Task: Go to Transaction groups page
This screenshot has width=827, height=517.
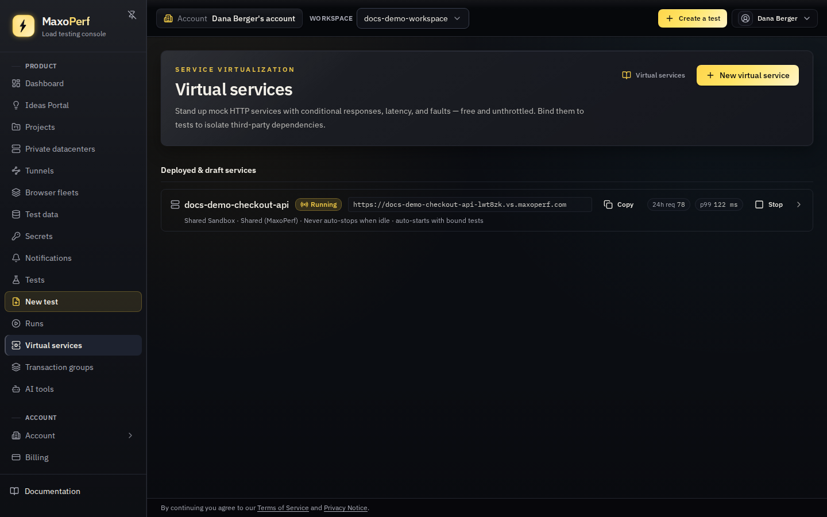Action: tap(73, 367)
